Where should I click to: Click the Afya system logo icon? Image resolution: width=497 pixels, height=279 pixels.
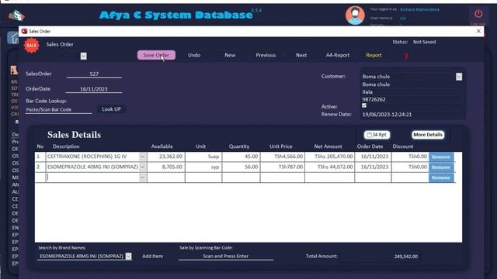pos(16,15)
